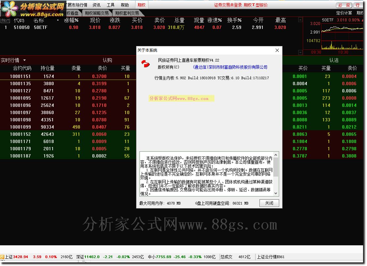Sort by the 换手% column header

(x=234, y=20)
